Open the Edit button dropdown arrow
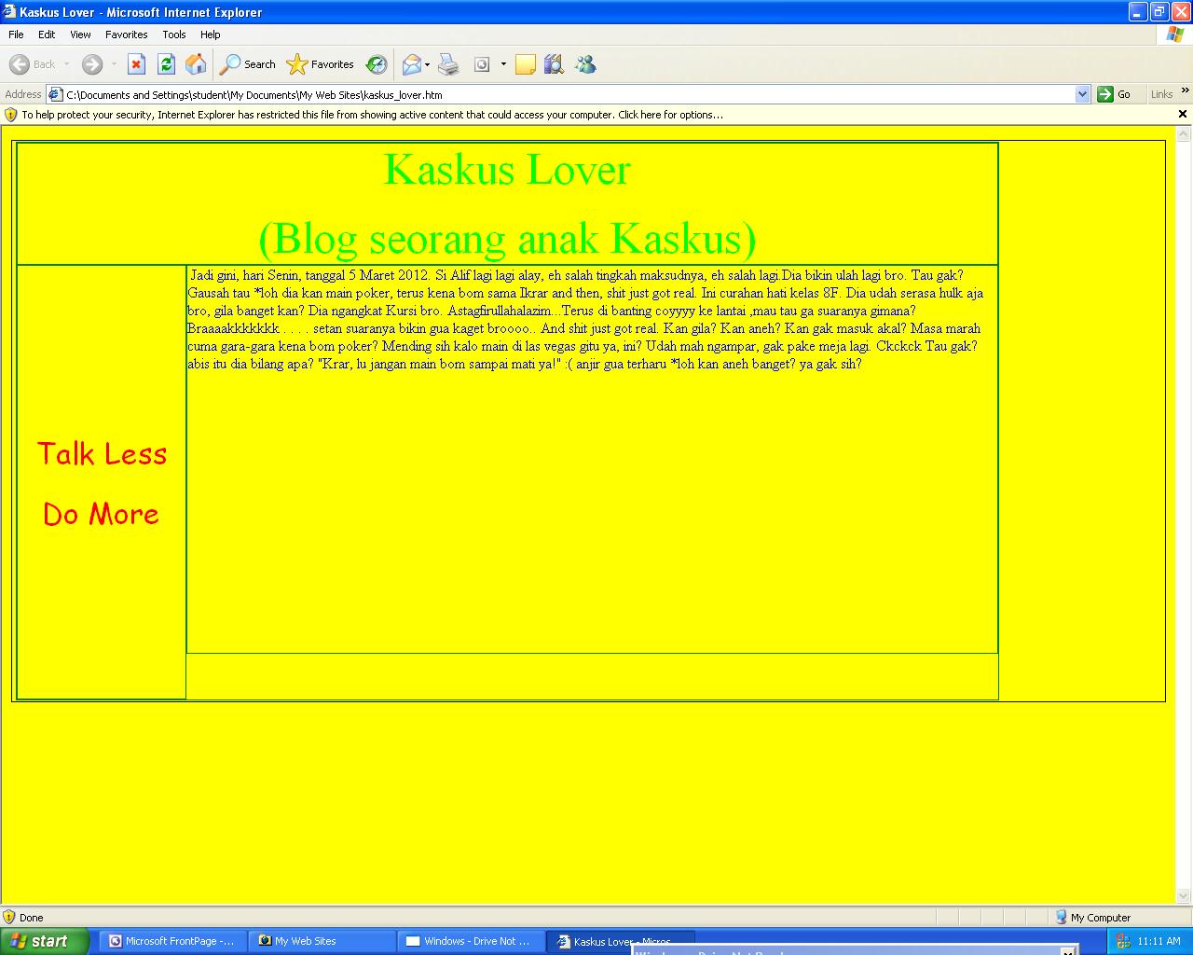The image size is (1193, 955). tap(503, 64)
